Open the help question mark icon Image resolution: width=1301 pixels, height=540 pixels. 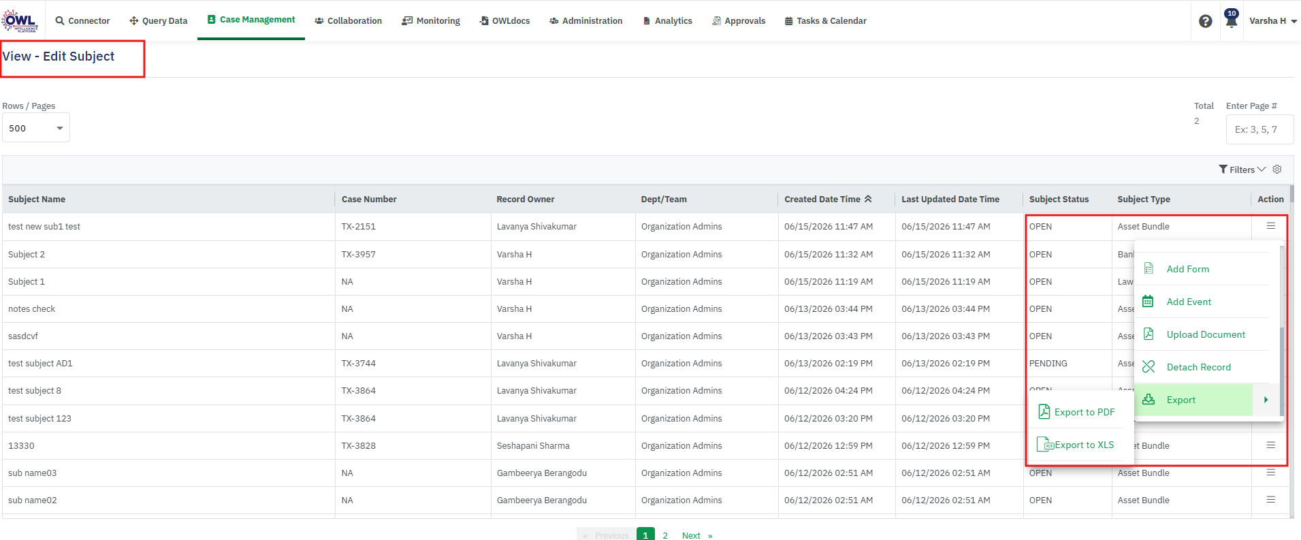1205,21
